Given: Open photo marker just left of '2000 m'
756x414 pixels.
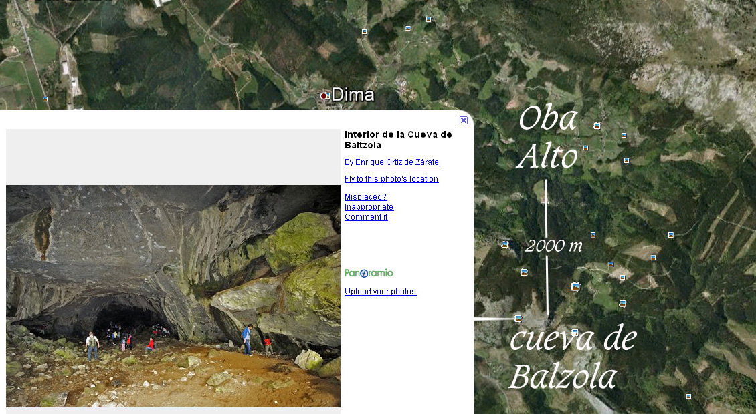Looking at the screenshot, I should tap(505, 244).
